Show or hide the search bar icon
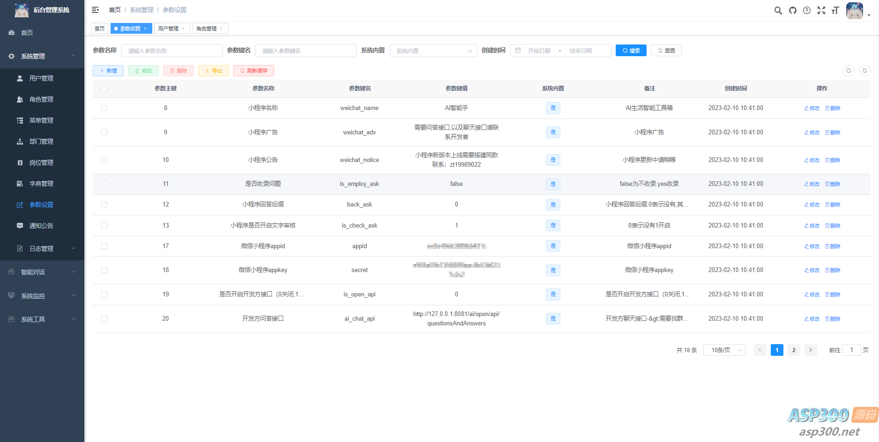Viewport: 879px width, 442px height. (849, 71)
